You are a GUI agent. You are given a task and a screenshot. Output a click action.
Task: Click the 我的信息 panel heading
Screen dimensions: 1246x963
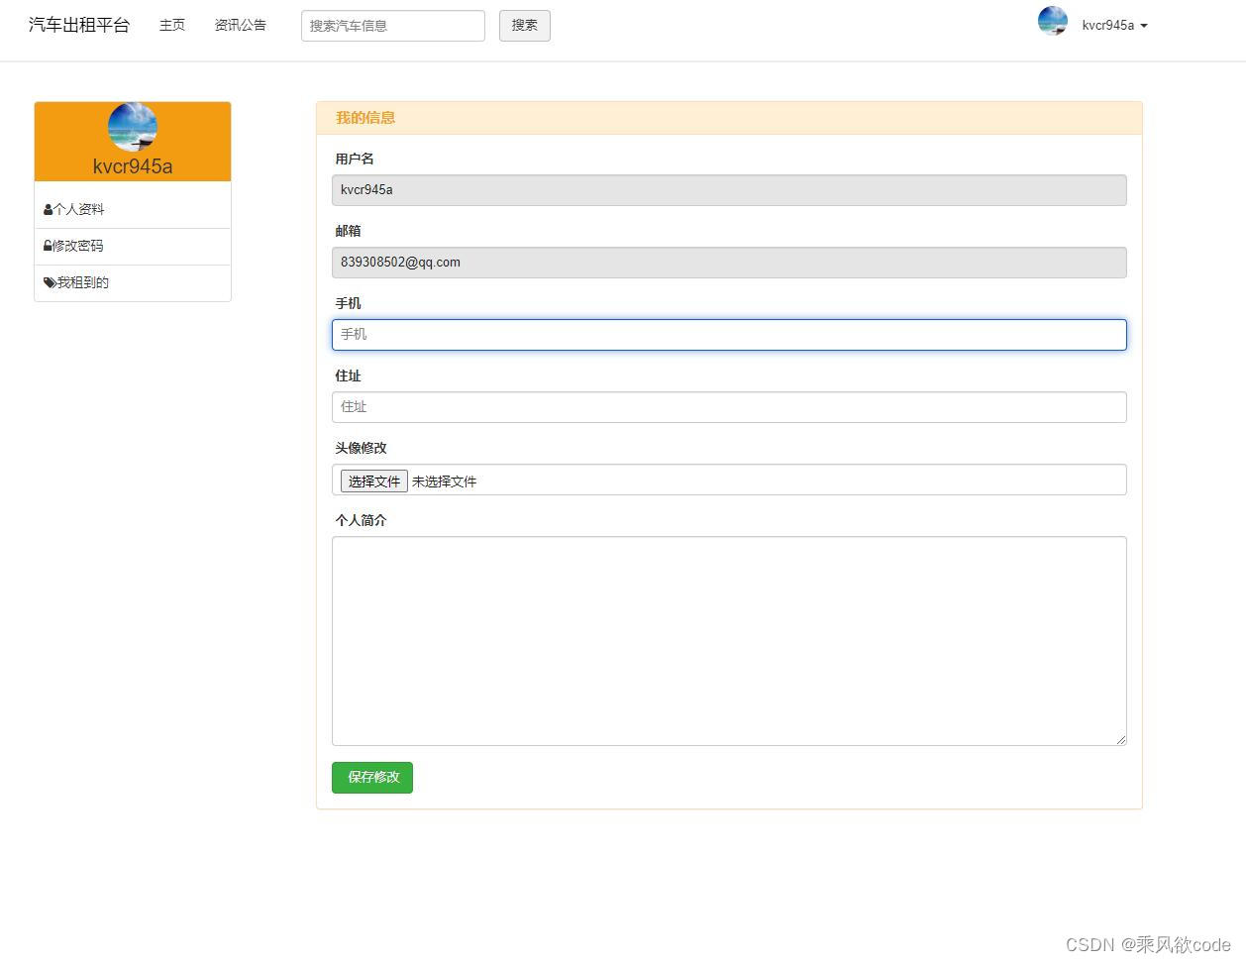(365, 118)
